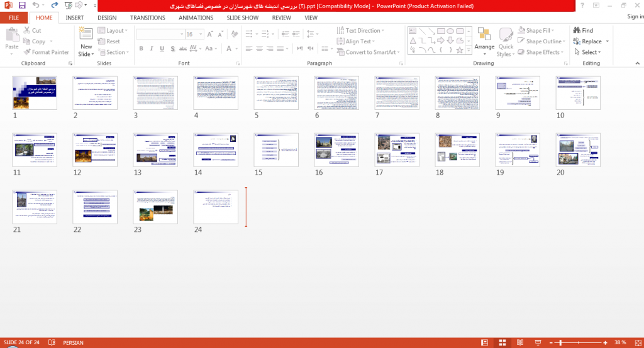This screenshot has width=644, height=348.
Task: Open the Layout dropdown
Action: coord(113,30)
